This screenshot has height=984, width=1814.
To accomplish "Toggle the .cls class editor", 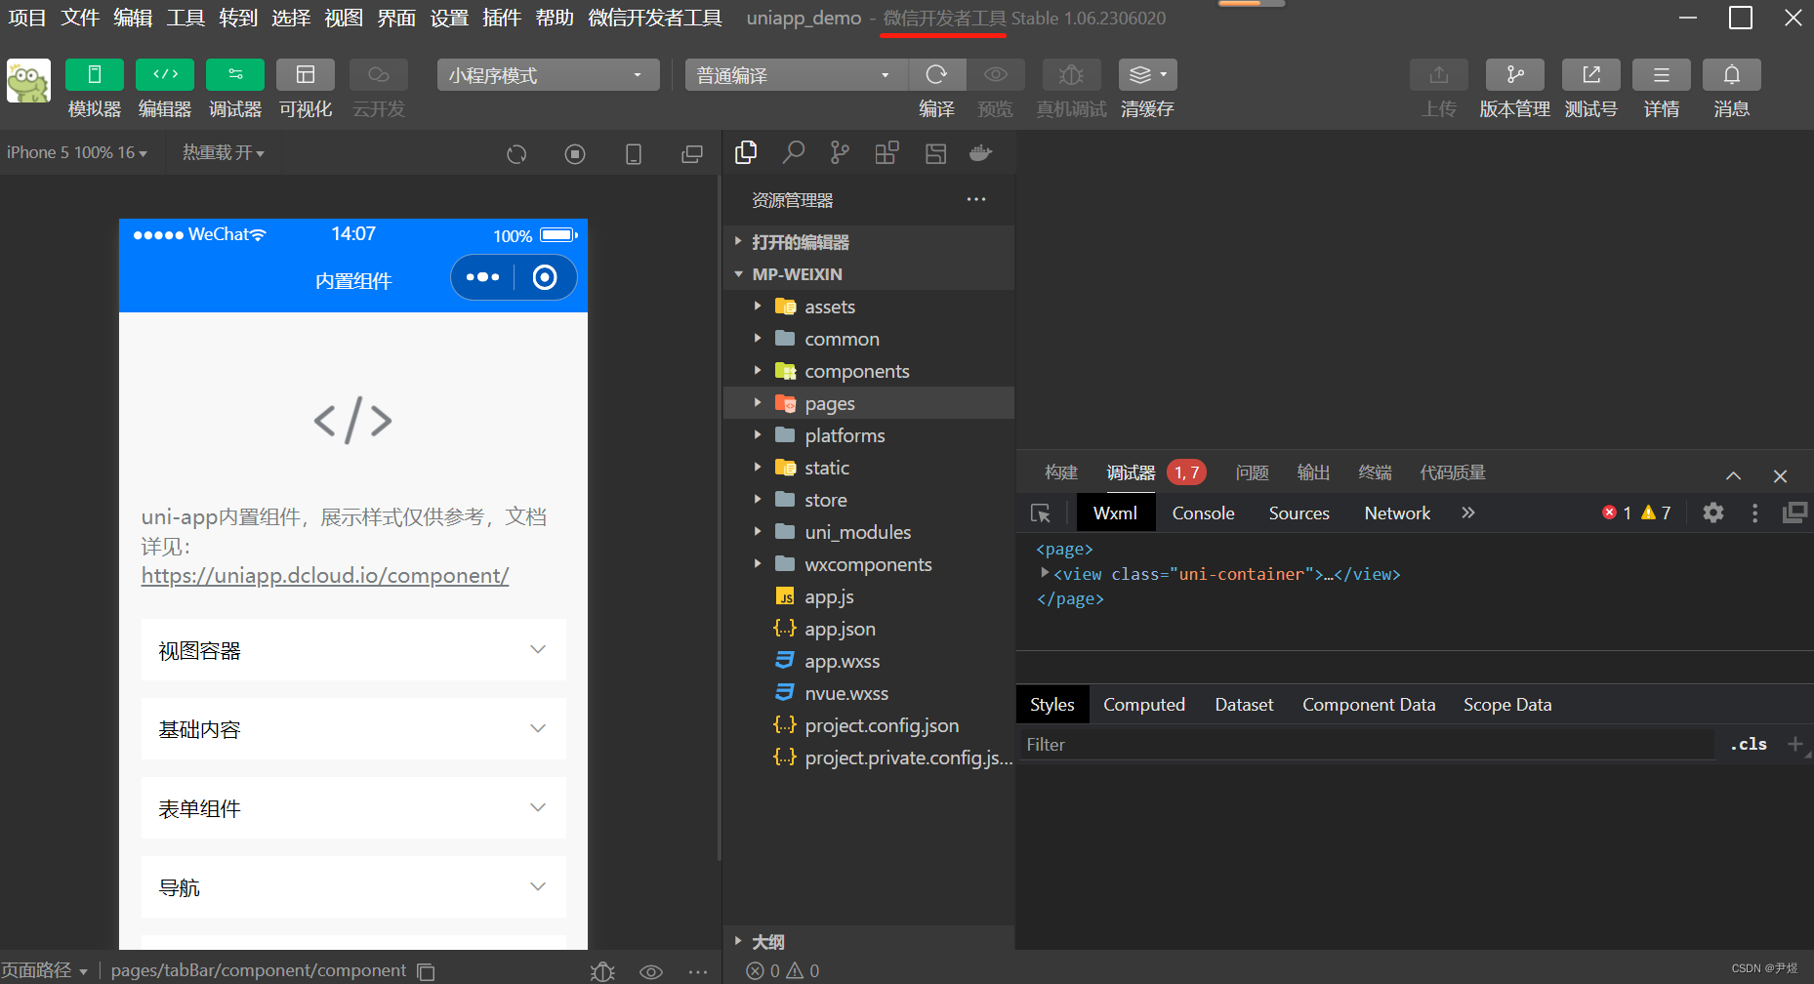I will point(1749,744).
